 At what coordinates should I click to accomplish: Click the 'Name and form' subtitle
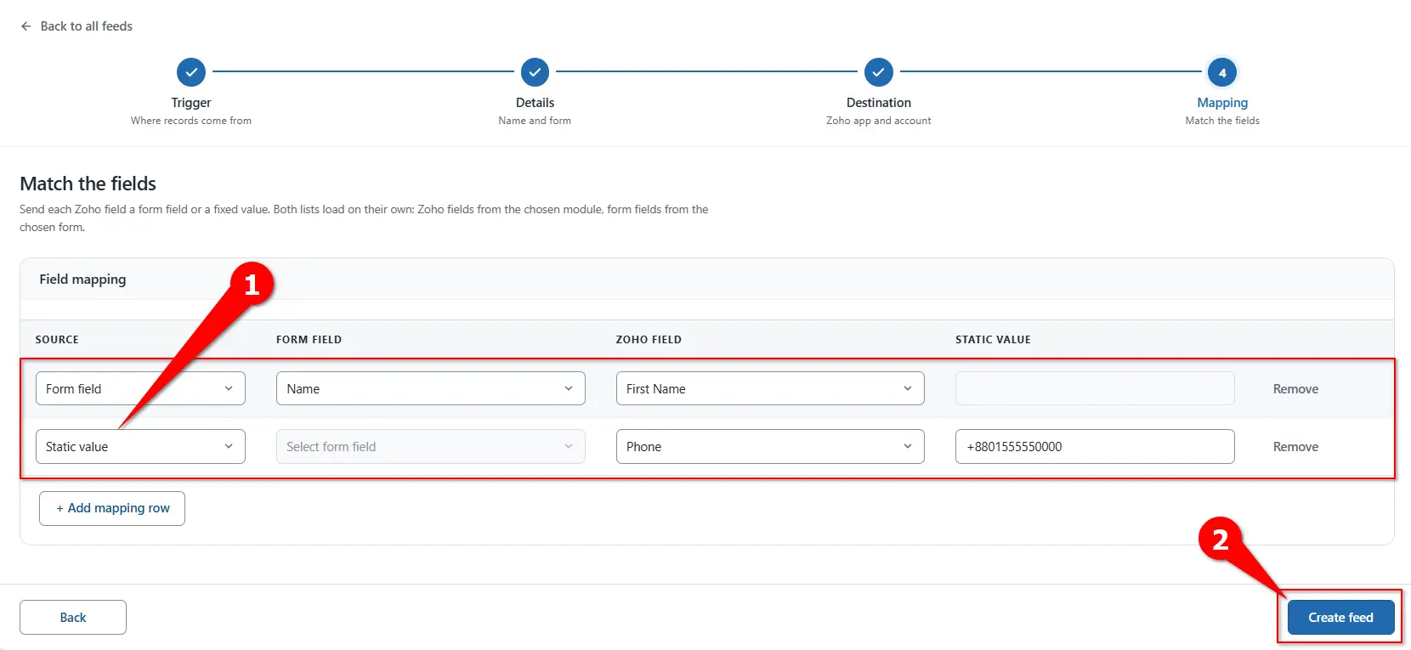pos(535,121)
